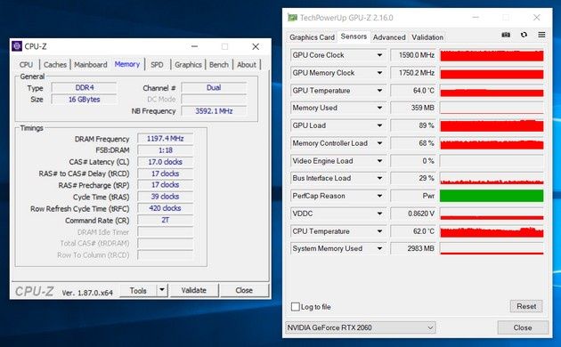This screenshot has height=347, width=561.
Task: Click GPU Load history graph
Action: click(x=492, y=125)
